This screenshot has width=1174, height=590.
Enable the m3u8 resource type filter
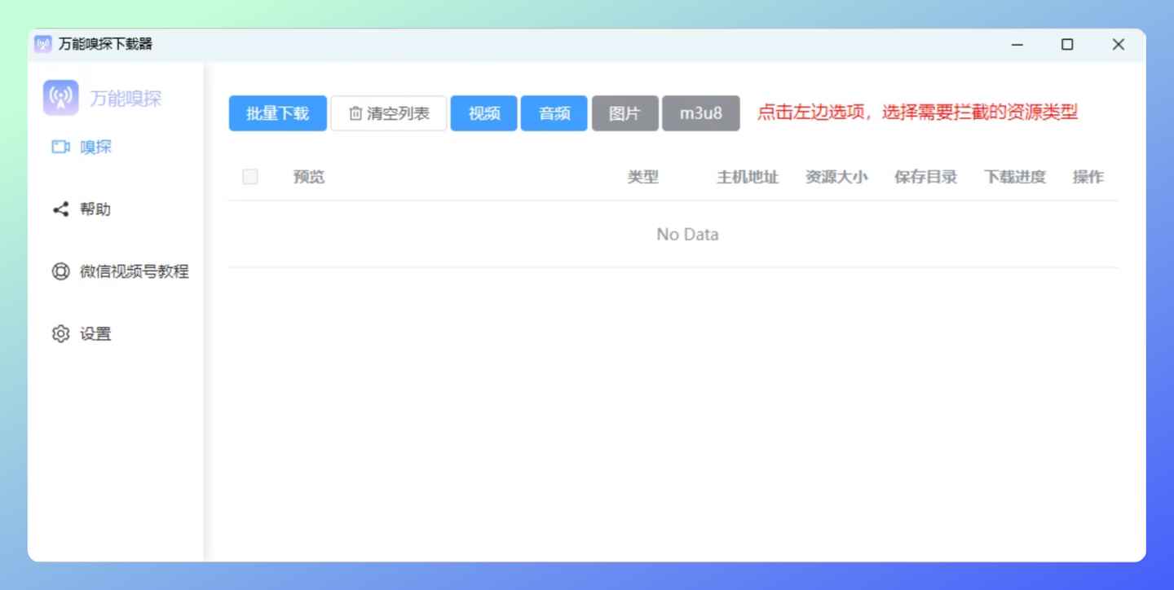700,113
